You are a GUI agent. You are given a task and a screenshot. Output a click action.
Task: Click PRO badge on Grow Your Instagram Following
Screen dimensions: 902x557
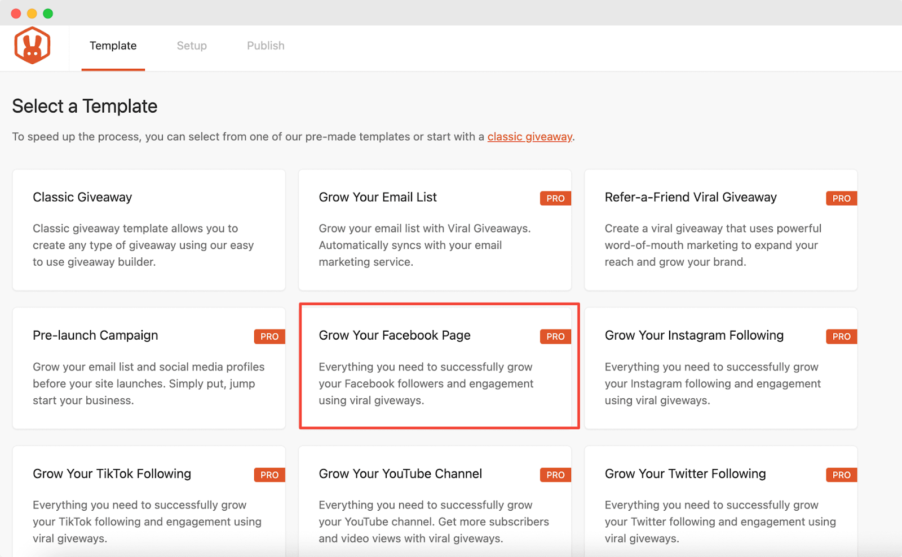[842, 336]
